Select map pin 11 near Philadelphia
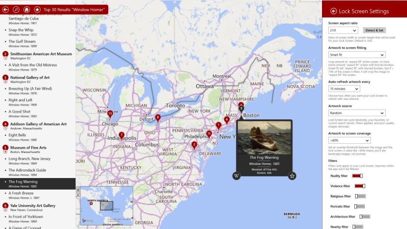 209,135
